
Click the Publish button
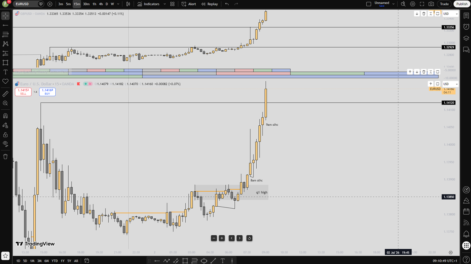[x=462, y=4]
